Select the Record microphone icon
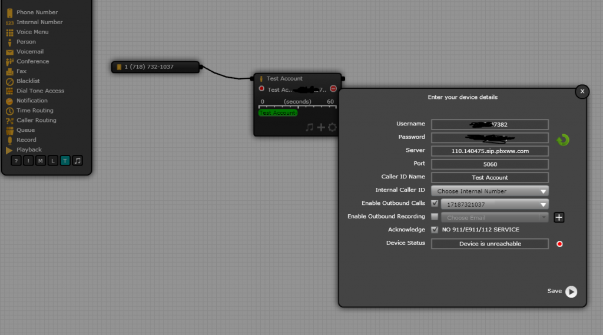The height and width of the screenshot is (335, 603). click(9, 140)
